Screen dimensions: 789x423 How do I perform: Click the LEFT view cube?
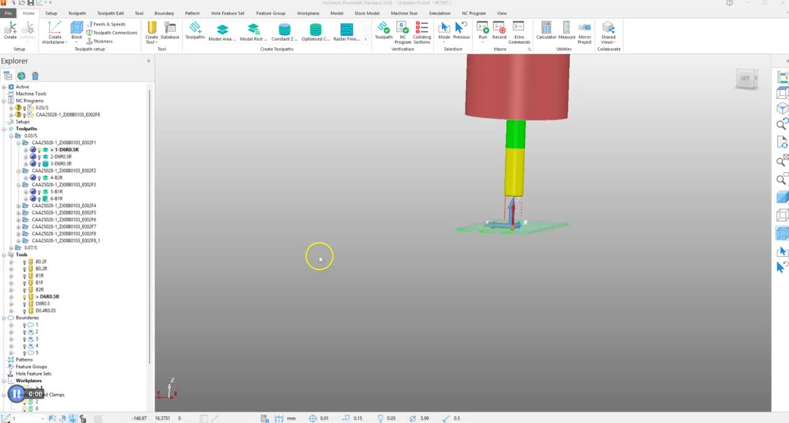click(x=746, y=78)
